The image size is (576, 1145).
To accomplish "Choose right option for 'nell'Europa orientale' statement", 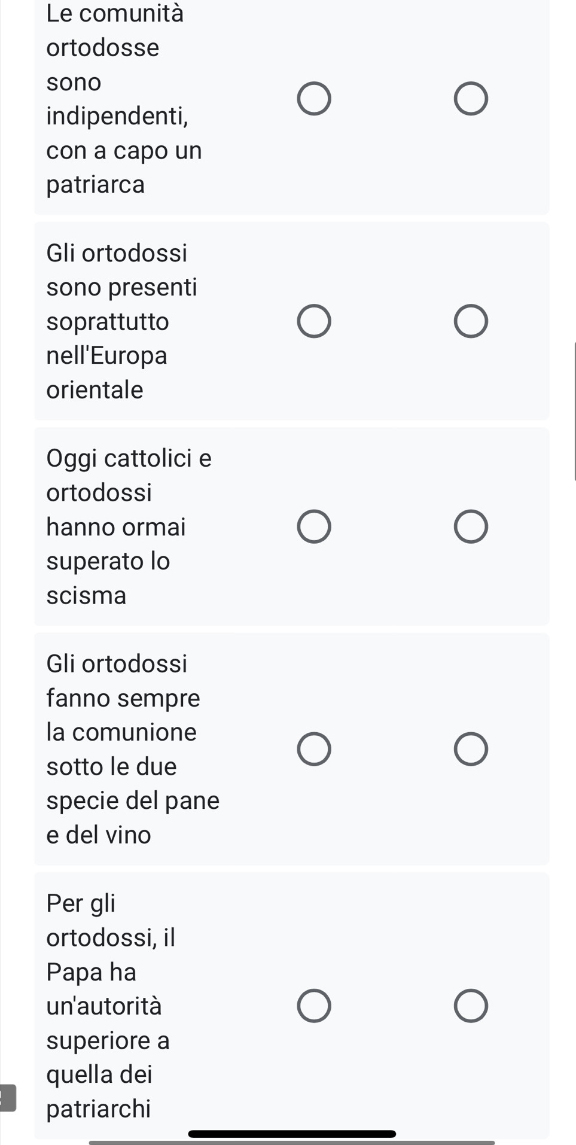I will 471,321.
